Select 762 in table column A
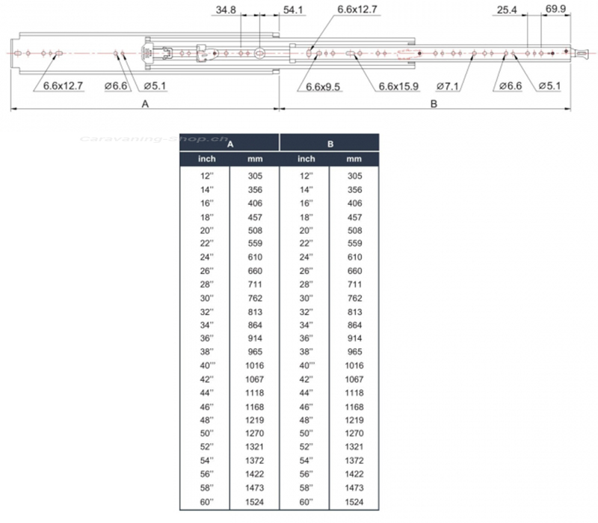 (255, 298)
